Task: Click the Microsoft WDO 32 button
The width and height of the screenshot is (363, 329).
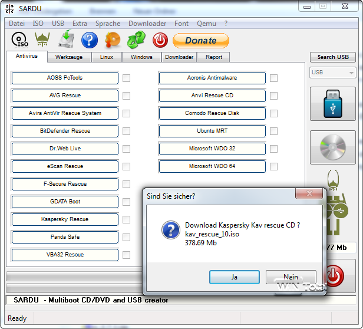Action: [x=212, y=149]
